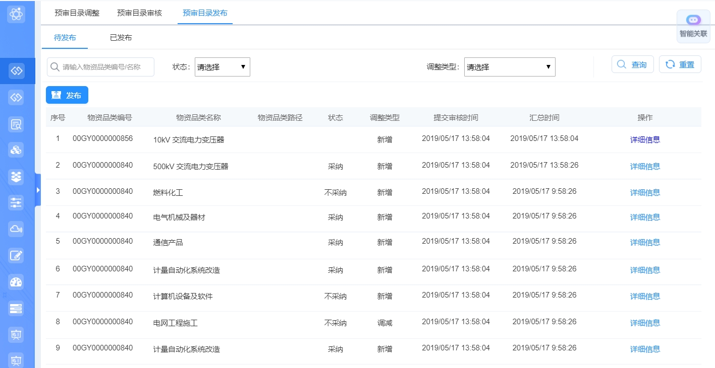Switch to the 已发布 sub-tab
Viewport: 715px width, 368px height.
click(121, 38)
